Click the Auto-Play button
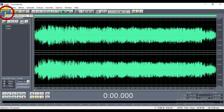Screen dimensions: 224x112 click(23, 84)
